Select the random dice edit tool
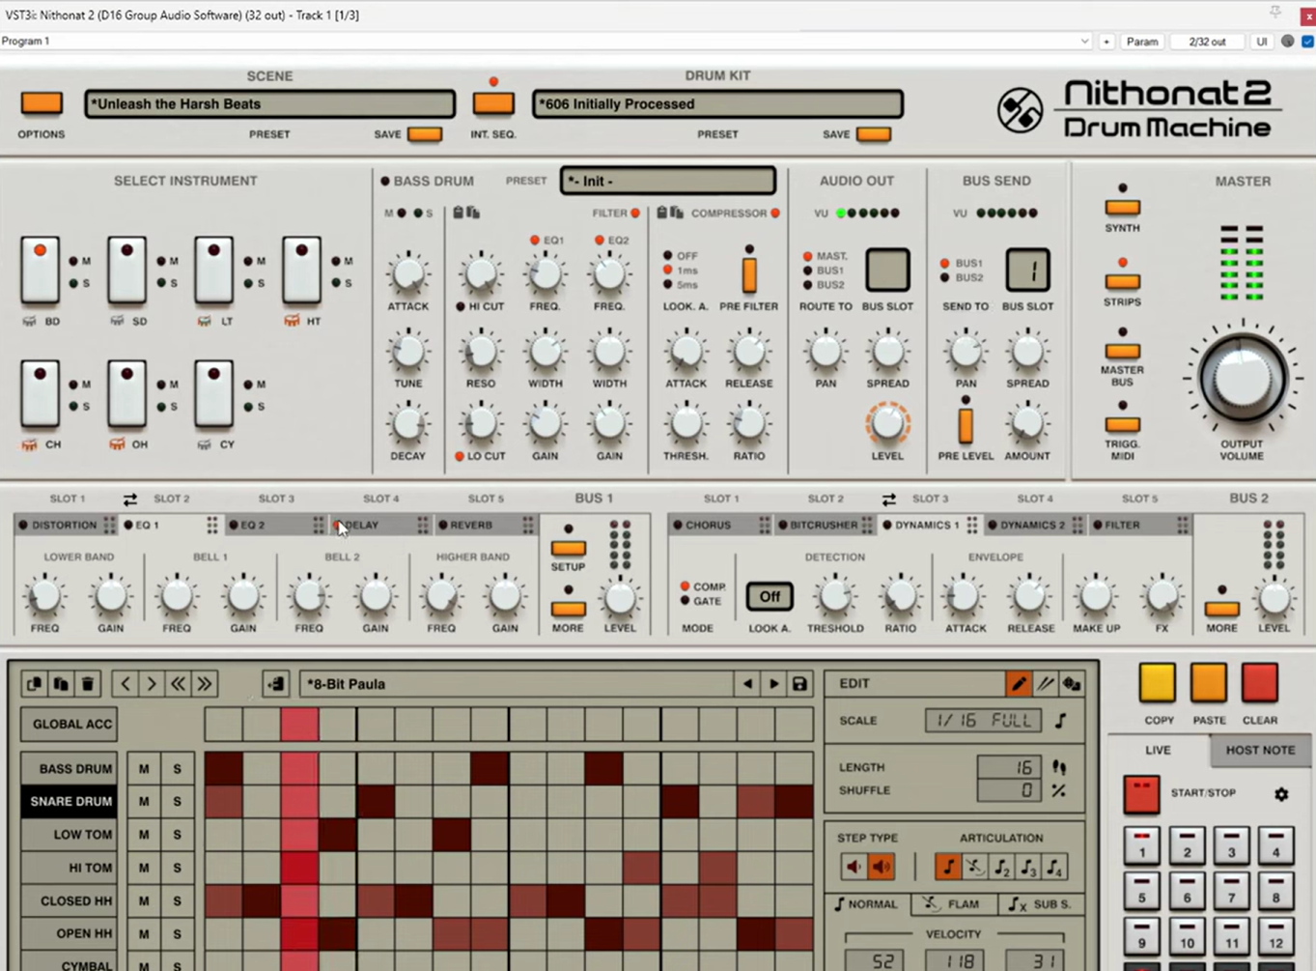The image size is (1316, 971). click(1072, 684)
